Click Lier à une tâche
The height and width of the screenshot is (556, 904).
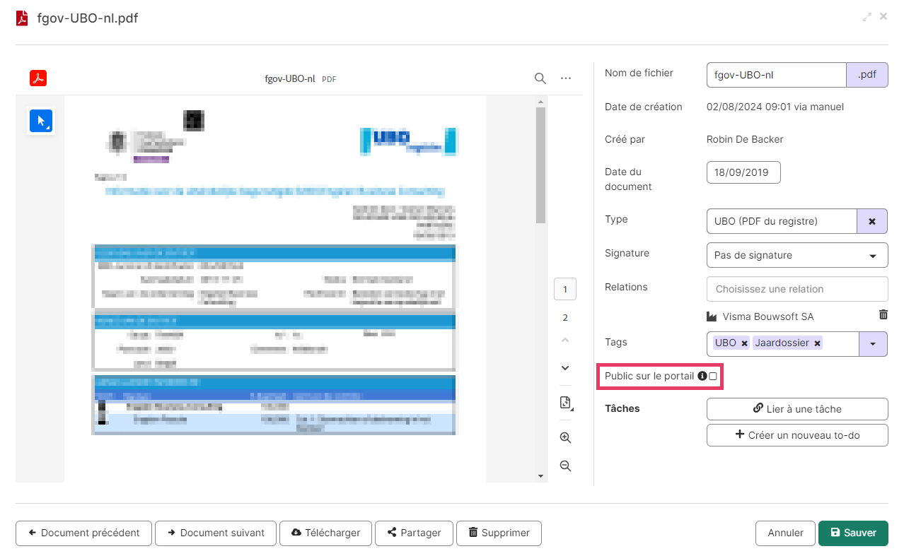[x=797, y=409]
